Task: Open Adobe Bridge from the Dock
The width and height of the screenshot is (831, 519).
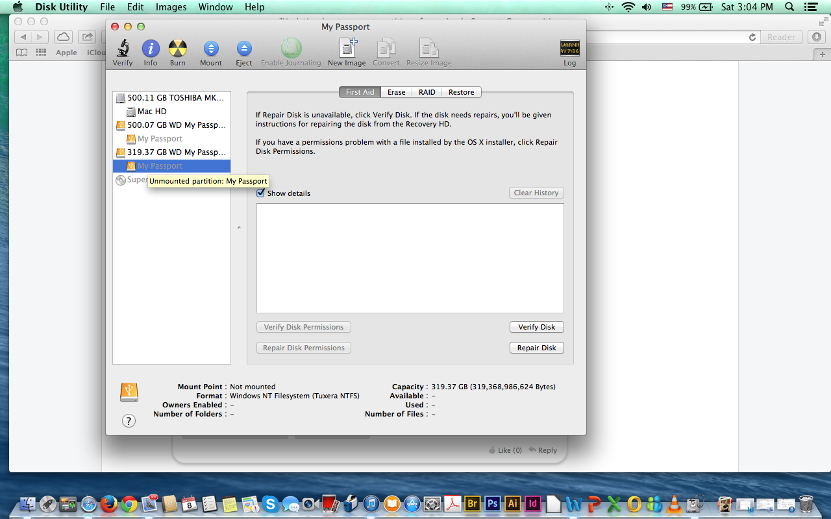Action: click(473, 504)
